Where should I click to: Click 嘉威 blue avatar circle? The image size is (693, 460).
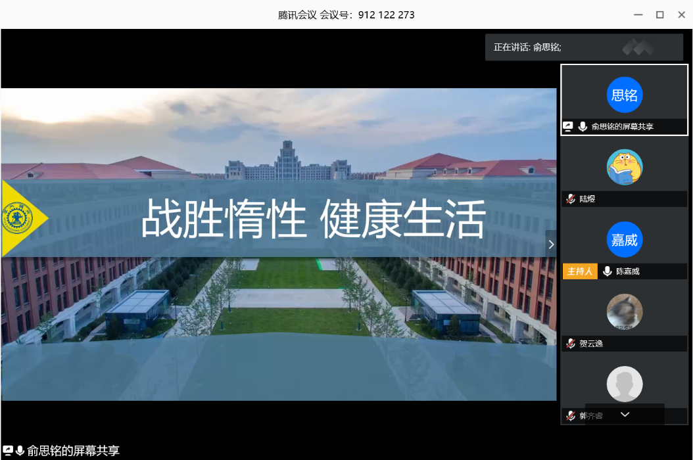pyautogui.click(x=624, y=240)
